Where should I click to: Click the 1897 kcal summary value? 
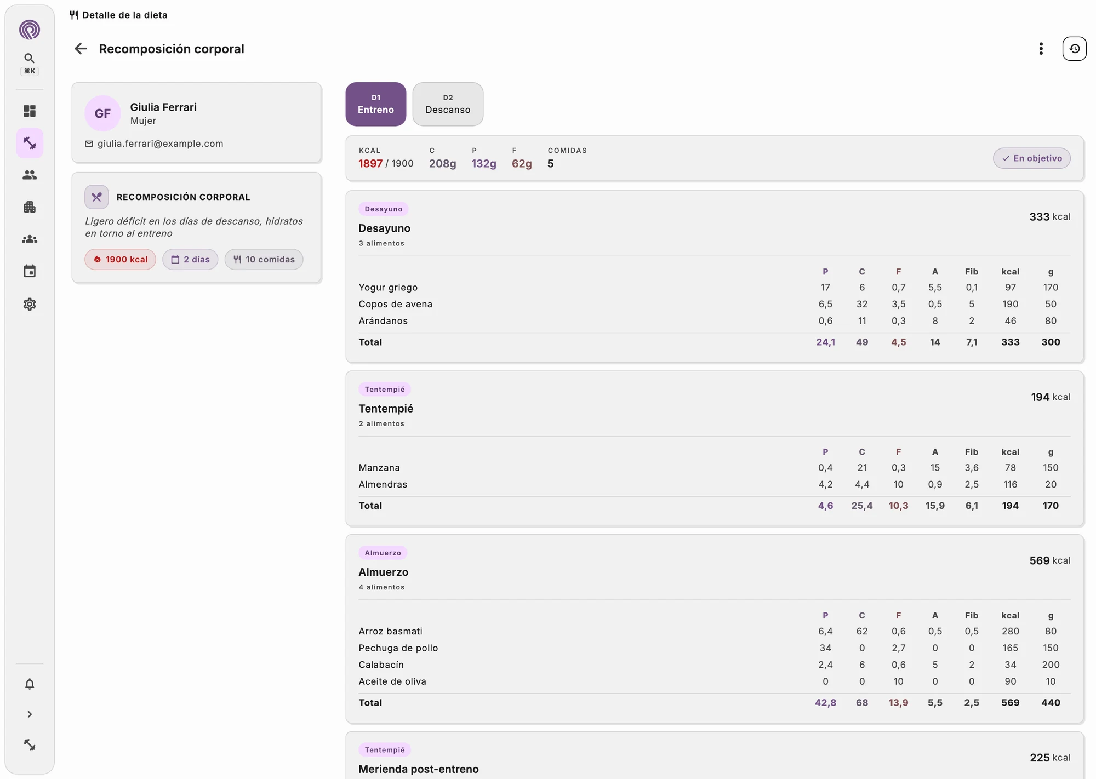point(370,163)
